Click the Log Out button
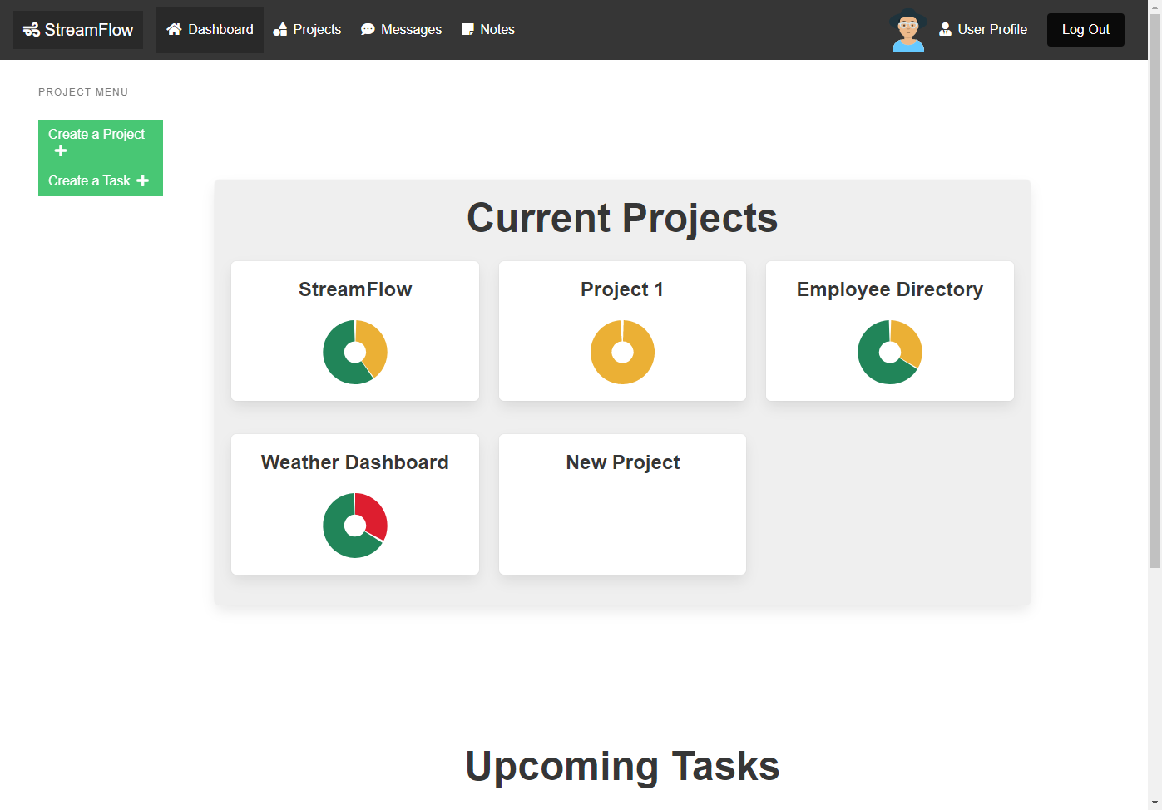Viewport: 1162px width, 810px height. [x=1085, y=30]
